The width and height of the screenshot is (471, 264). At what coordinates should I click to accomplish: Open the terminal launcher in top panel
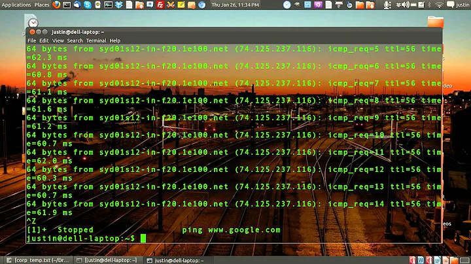(67, 5)
